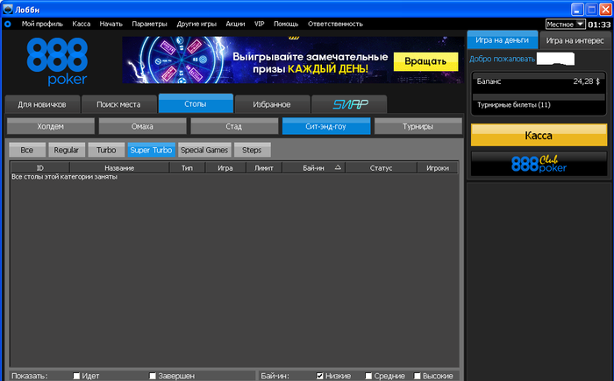Sort tables by ID column
614x381 pixels.
40,168
